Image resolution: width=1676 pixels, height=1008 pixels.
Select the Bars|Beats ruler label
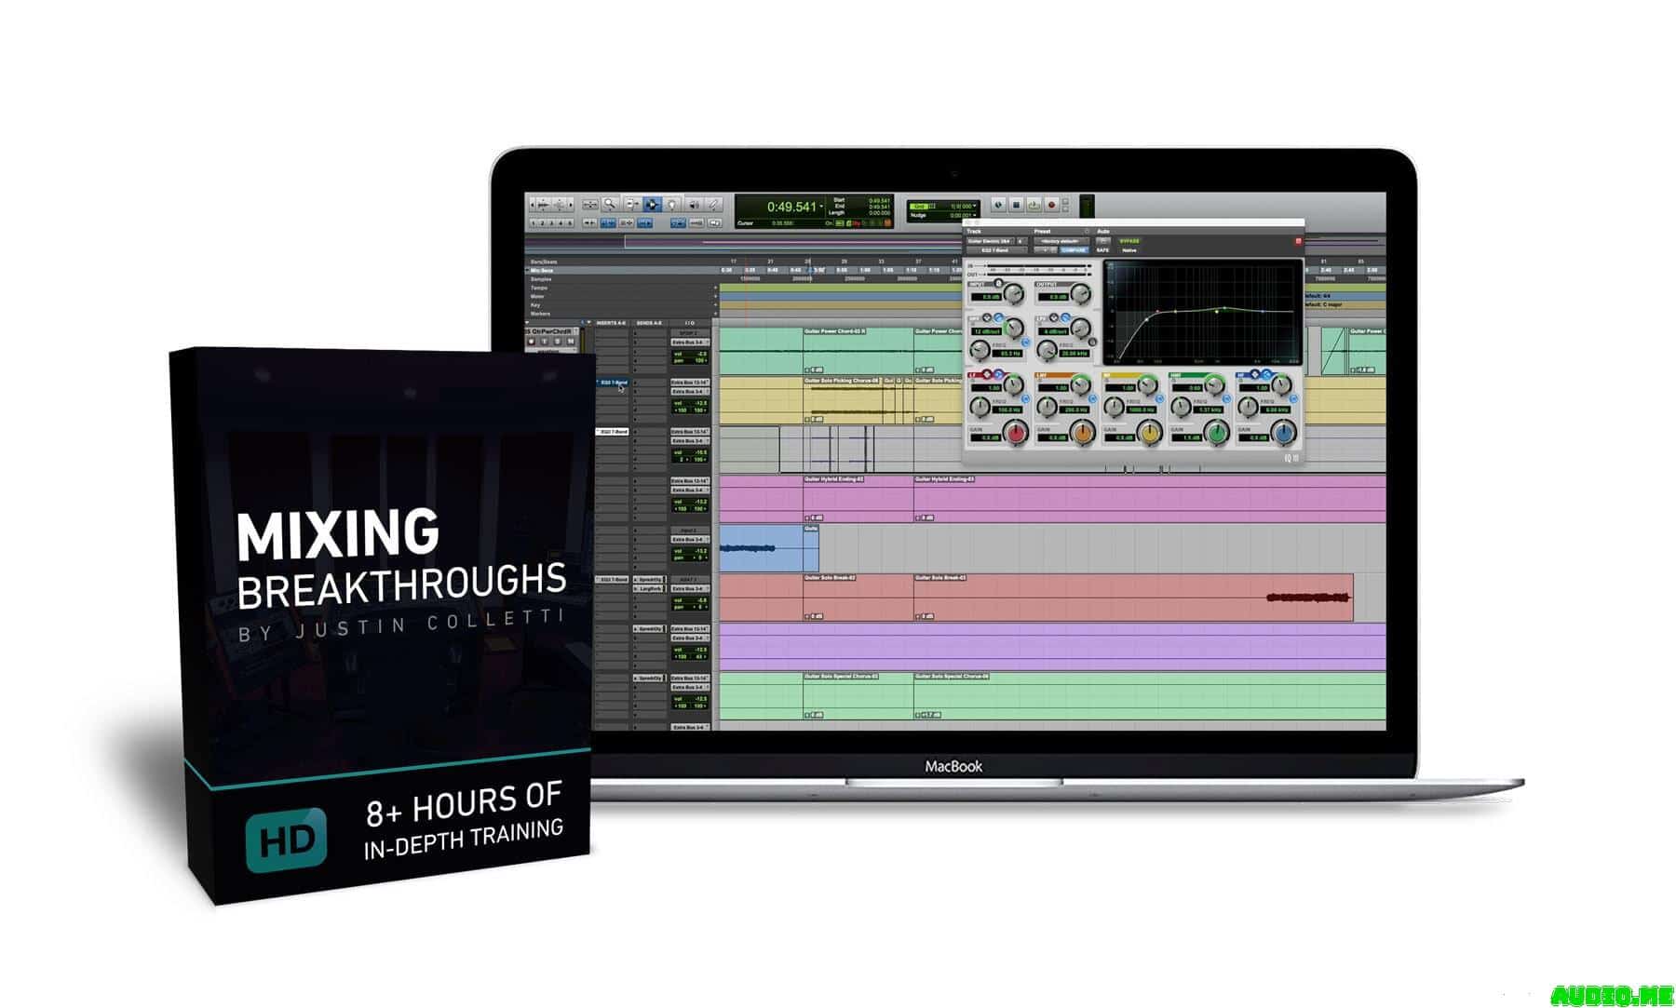[x=544, y=262]
